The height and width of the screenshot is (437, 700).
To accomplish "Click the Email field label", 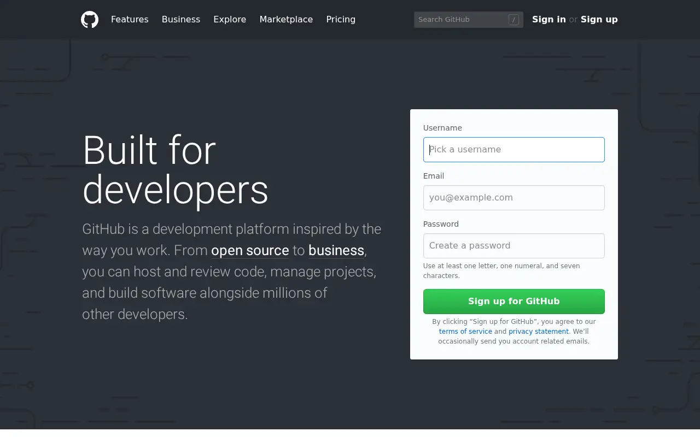I will pyautogui.click(x=434, y=176).
